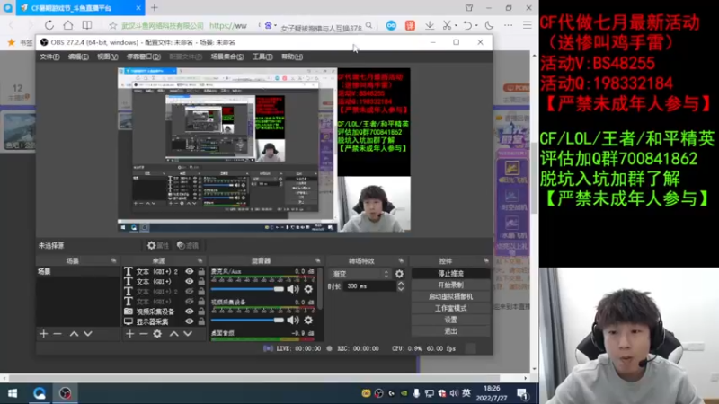
Task: Show hidden third-row 文本 (GDI+) 2 source
Action: point(189,292)
